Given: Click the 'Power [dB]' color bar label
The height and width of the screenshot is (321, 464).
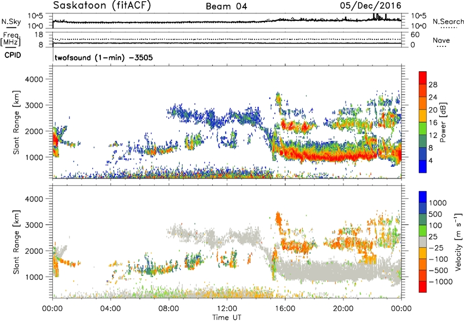Looking at the screenshot, I should pyautogui.click(x=443, y=122).
